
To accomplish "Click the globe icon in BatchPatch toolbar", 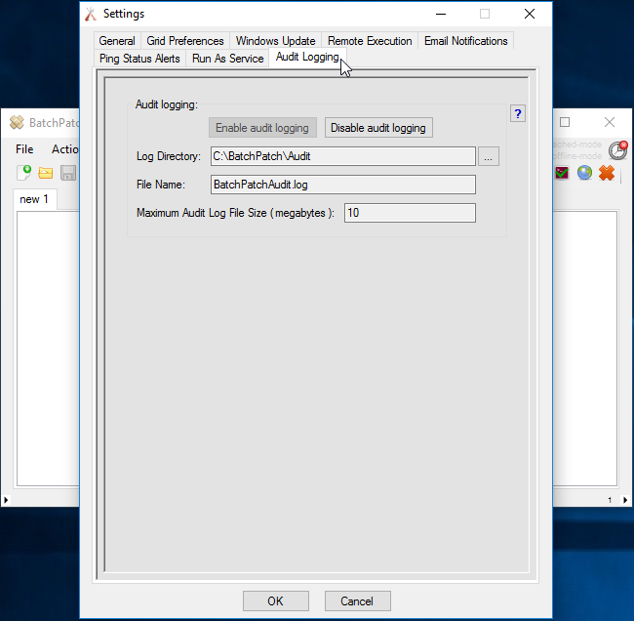I will (x=584, y=173).
